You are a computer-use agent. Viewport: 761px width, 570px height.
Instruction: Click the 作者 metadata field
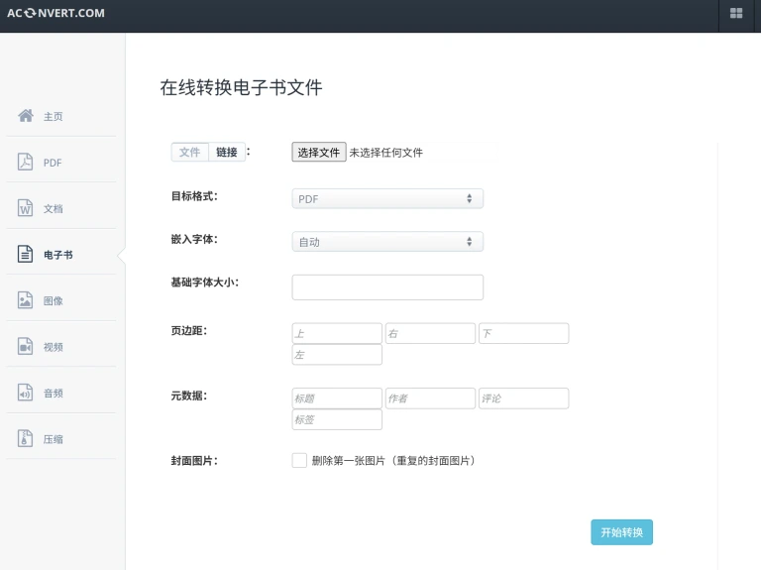(430, 399)
